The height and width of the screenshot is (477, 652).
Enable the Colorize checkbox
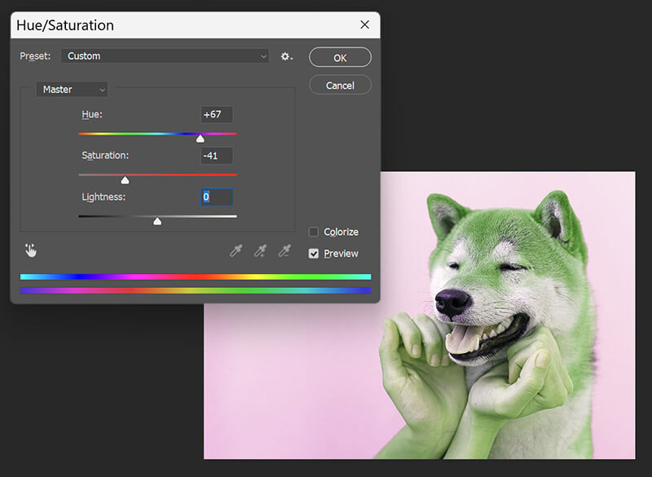click(313, 232)
